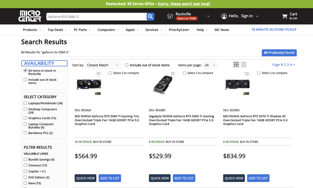Expand the Rockville store selector chevron
Viewport: 313px width, 188px height.
tap(208, 16)
